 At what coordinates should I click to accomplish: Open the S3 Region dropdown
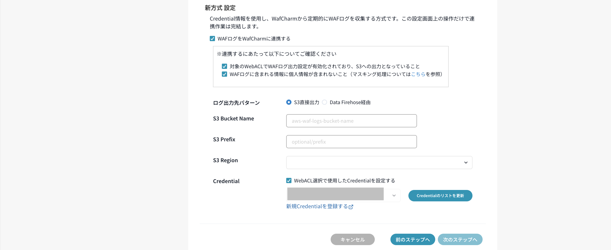coord(379,163)
